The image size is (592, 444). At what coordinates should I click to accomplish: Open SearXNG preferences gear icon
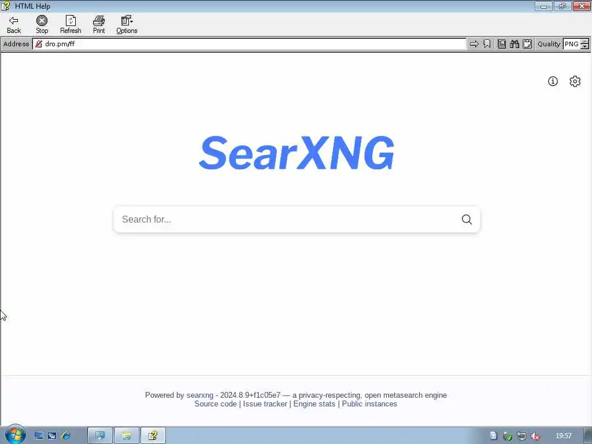(x=575, y=81)
